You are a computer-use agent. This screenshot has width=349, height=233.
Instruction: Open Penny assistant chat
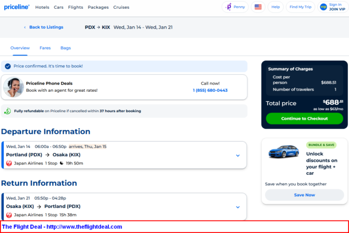pos(235,7)
